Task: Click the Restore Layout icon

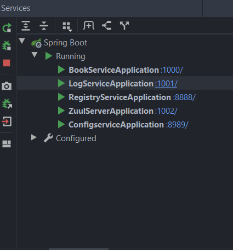Action: coord(7,144)
